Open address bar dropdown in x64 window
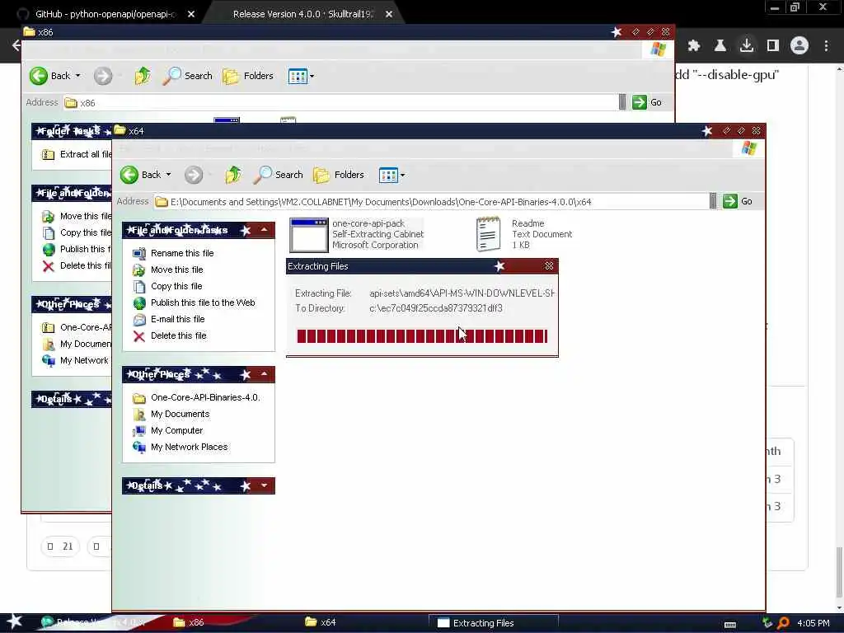This screenshot has height=633, width=844. pyautogui.click(x=713, y=201)
